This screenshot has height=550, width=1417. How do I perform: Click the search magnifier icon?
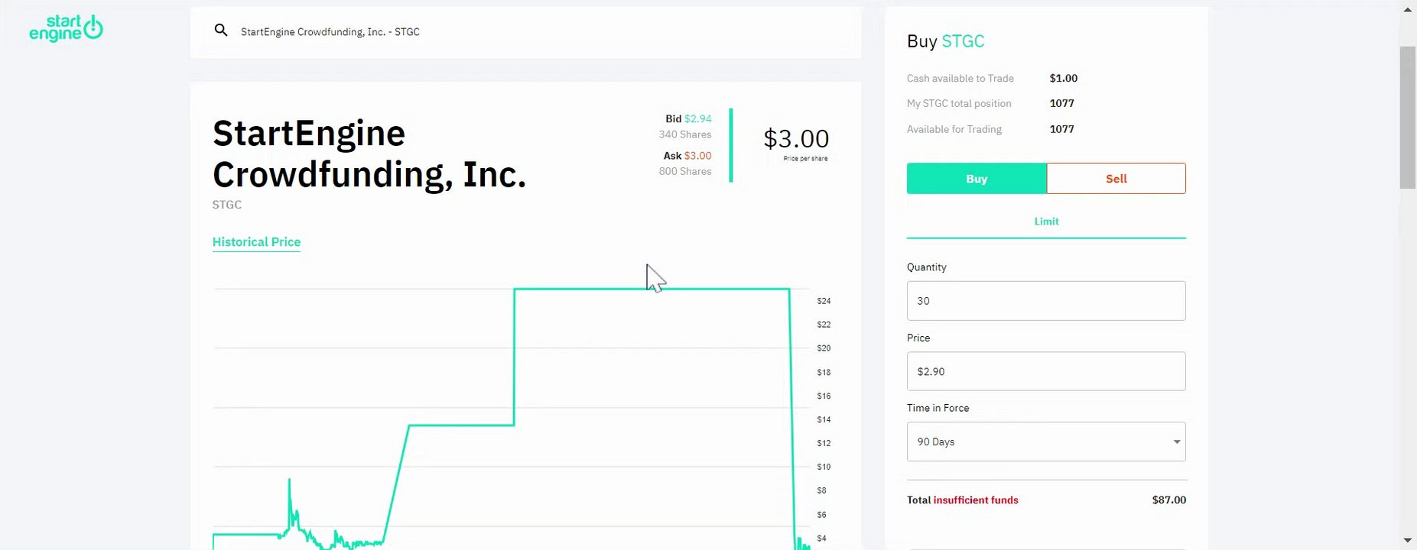[221, 31]
